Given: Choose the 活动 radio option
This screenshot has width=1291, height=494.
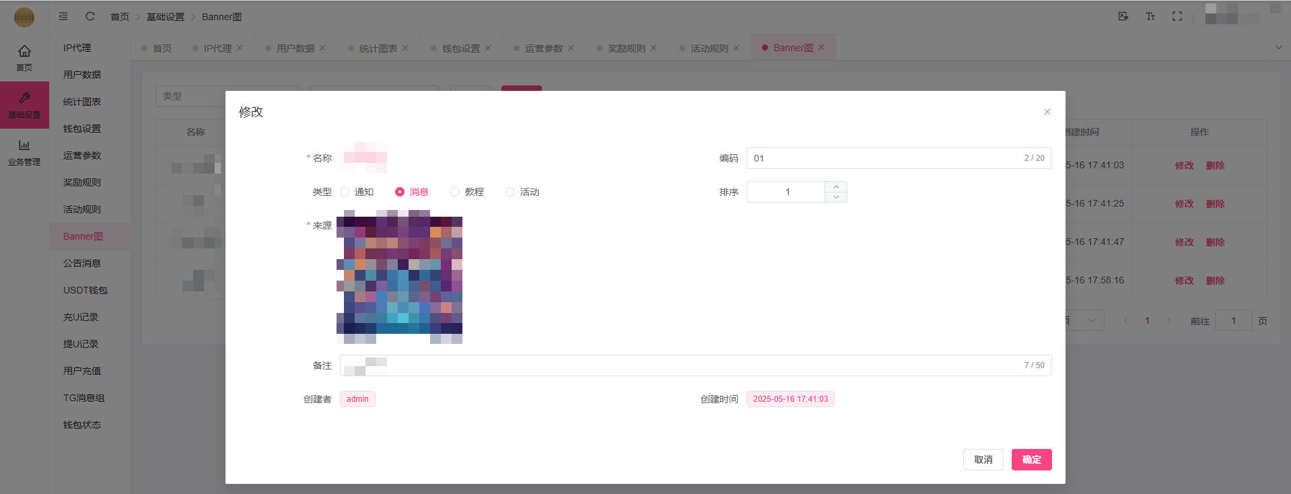Looking at the screenshot, I should tap(510, 192).
